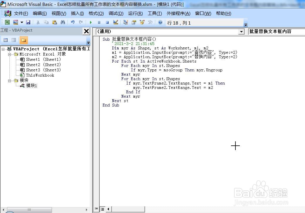Image resolution: width=305 pixels, height=213 pixels.
Task: Click the 'Next st' code line
Action: coord(120,101)
